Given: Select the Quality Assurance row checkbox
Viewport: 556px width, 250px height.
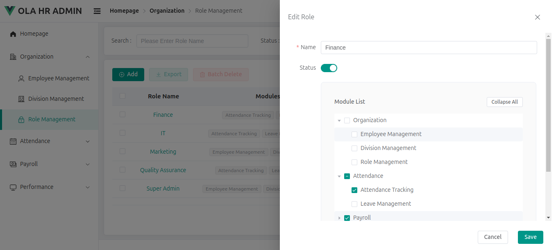Looking at the screenshot, I should (x=123, y=170).
